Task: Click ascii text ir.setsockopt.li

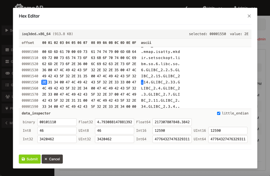Action: (x=160, y=58)
